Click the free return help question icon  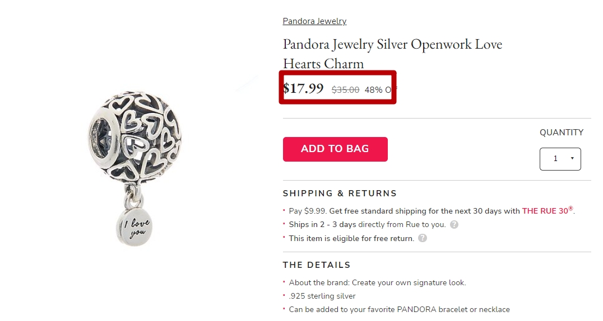pyautogui.click(x=423, y=238)
